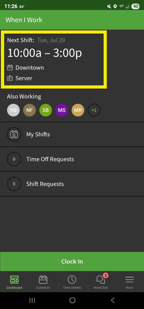Screen dimensions: 144x309
Task: Expand the +1 additional coworkers bubble
Action: coord(94,110)
